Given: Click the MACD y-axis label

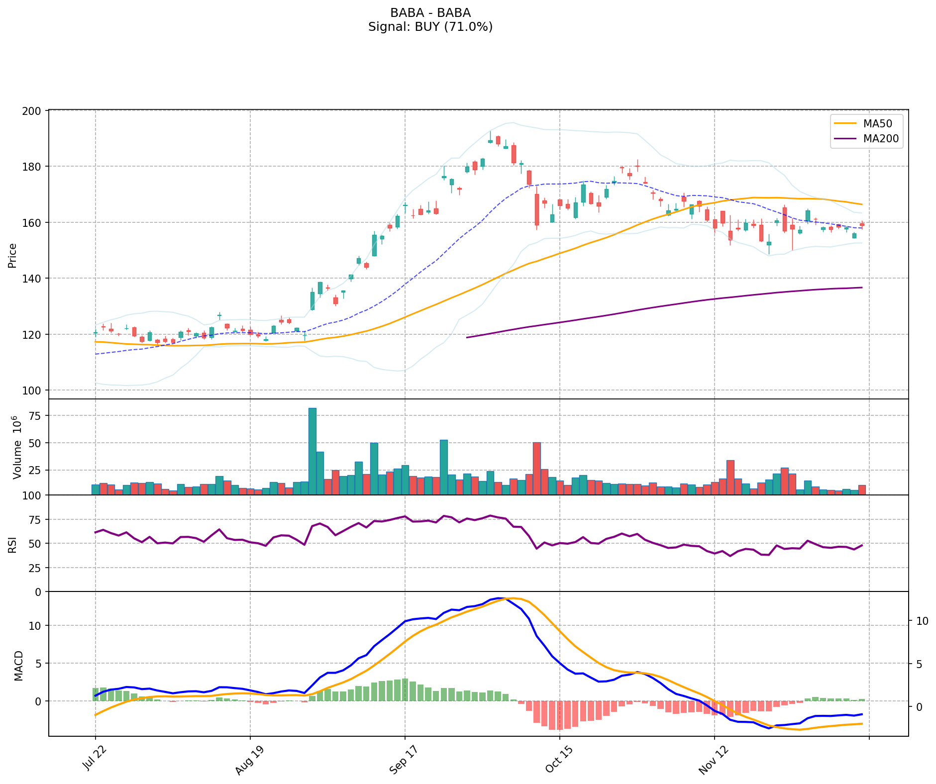Looking at the screenshot, I should coord(18,665).
